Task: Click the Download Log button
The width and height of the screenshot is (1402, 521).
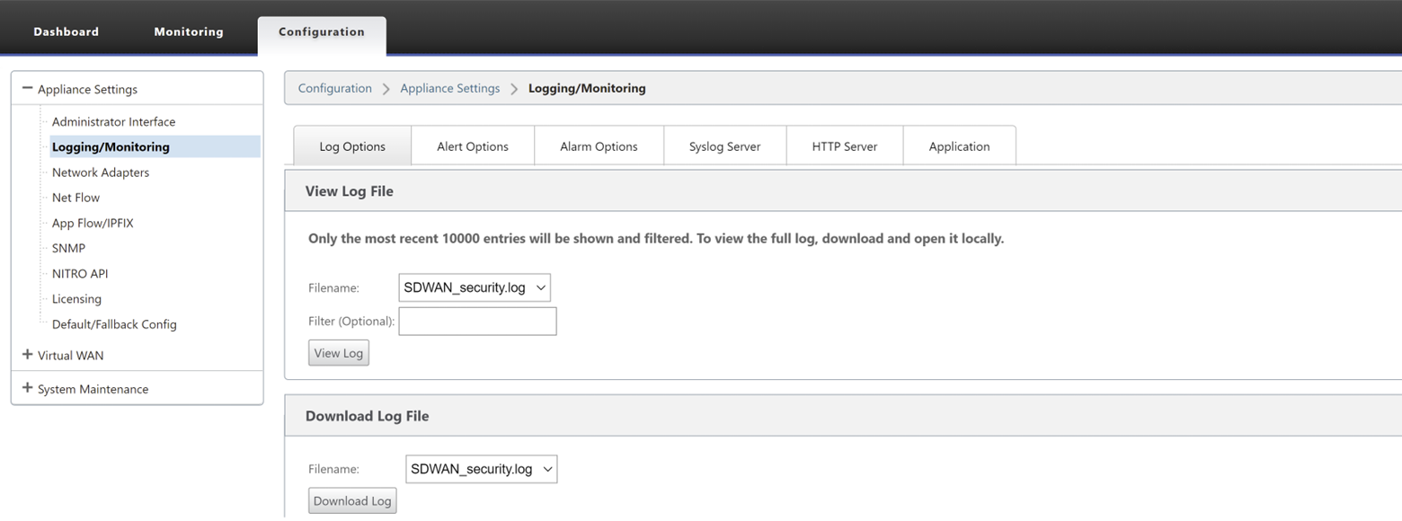Action: [x=352, y=501]
